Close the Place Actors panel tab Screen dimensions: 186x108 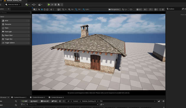pos(9,9)
